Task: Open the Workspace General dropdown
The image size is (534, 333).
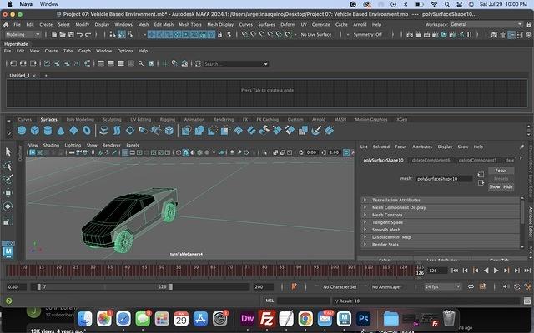Action: point(486,24)
